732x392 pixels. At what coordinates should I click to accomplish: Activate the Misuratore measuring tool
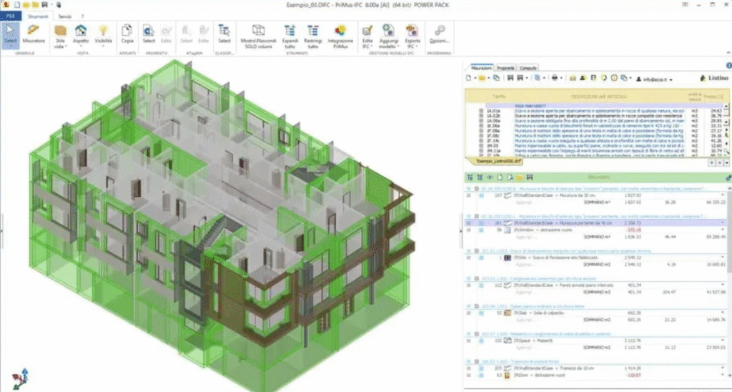point(33,33)
